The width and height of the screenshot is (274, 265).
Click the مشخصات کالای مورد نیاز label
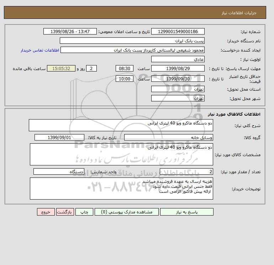[x=238, y=155]
